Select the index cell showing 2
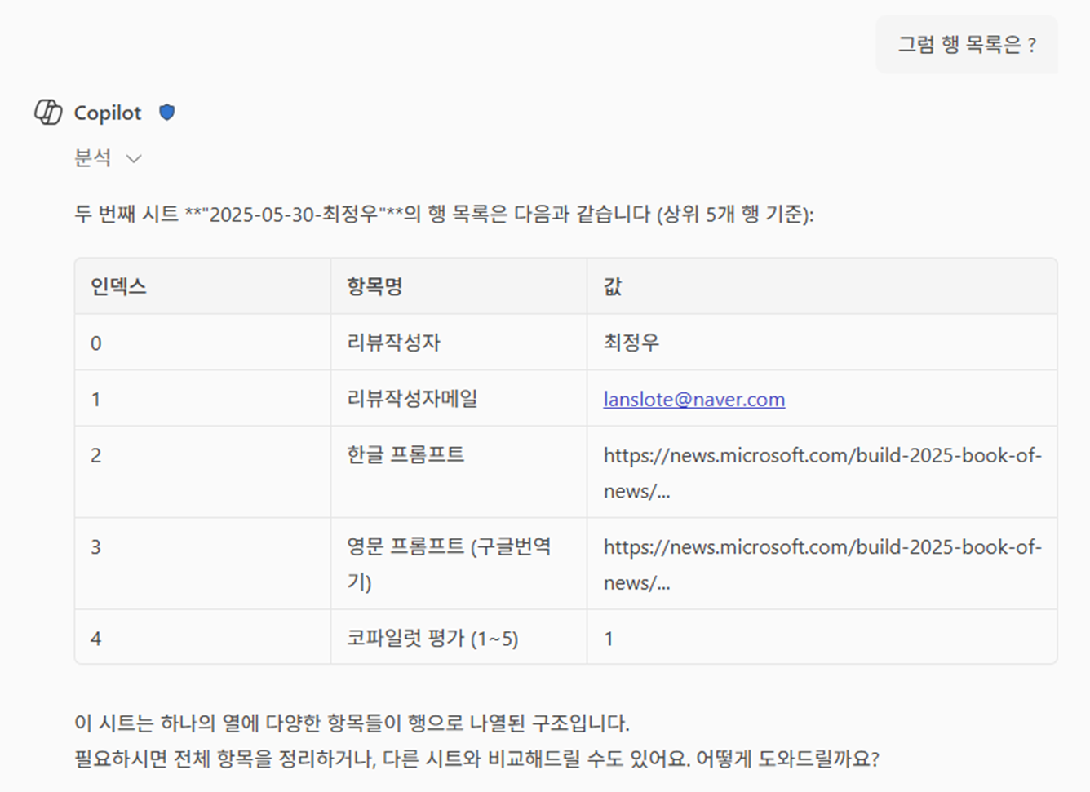 (x=202, y=472)
